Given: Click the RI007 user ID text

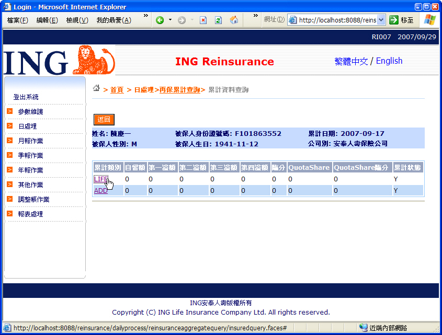Looking at the screenshot, I should pos(381,37).
